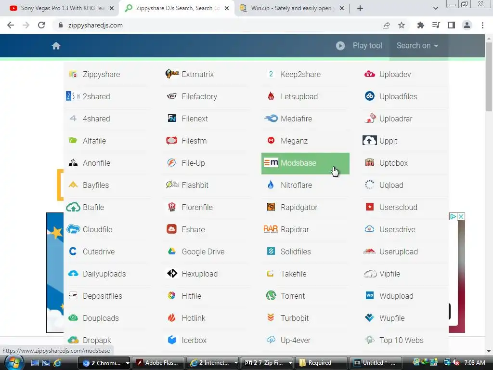Click the Anonfile link

[96, 163]
